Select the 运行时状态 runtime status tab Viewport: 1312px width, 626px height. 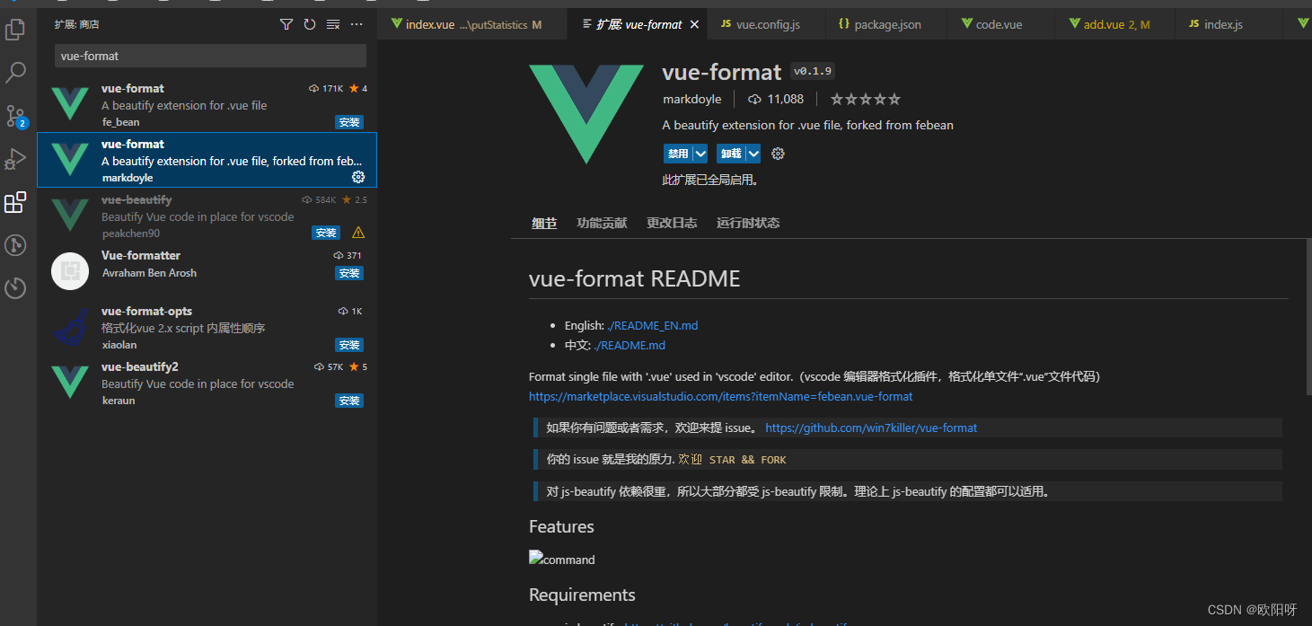point(748,223)
